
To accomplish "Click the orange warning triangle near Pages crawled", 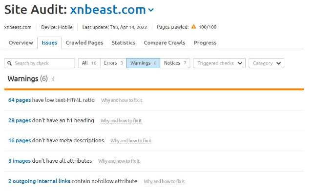I will click(x=194, y=26).
